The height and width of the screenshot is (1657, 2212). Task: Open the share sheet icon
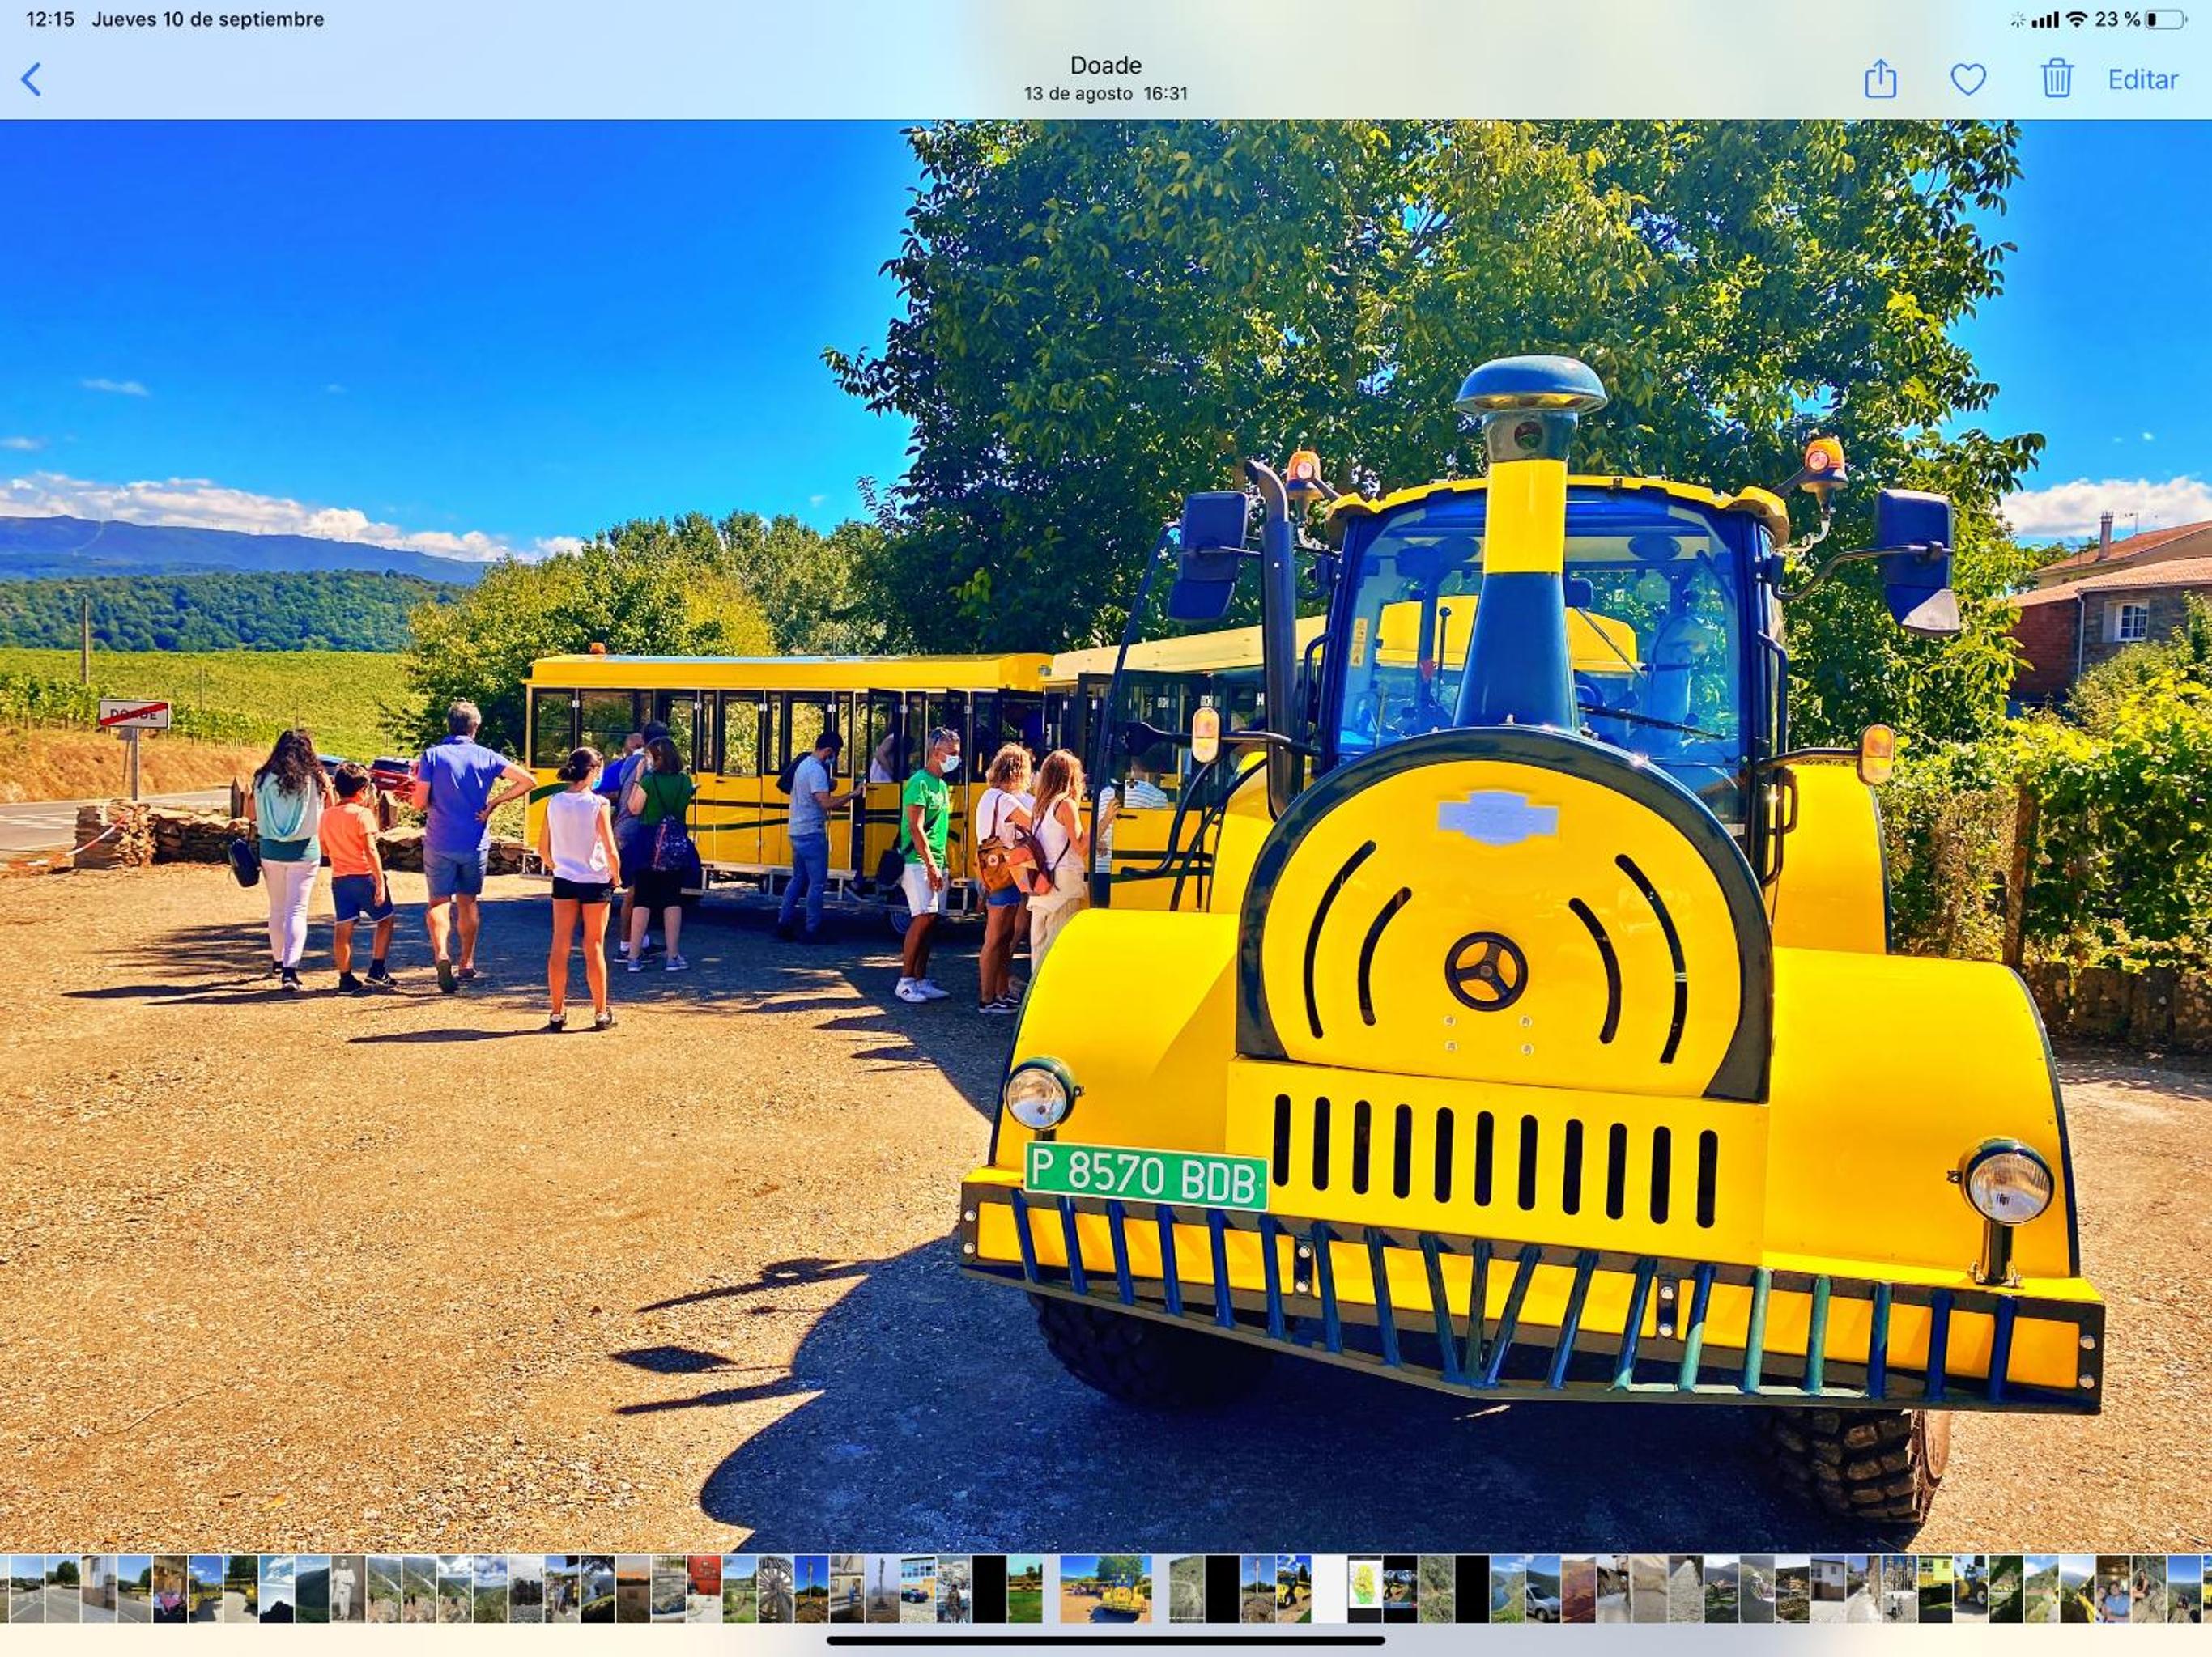click(1880, 78)
